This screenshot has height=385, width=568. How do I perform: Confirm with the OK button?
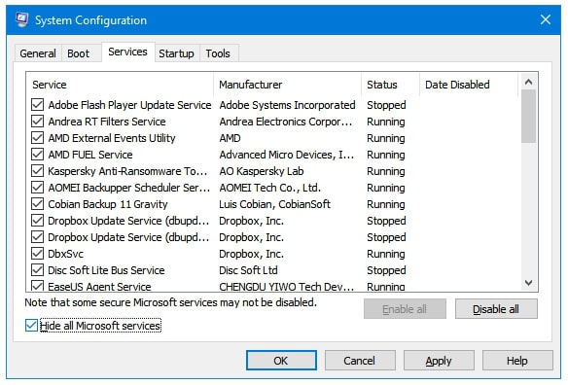pos(281,361)
